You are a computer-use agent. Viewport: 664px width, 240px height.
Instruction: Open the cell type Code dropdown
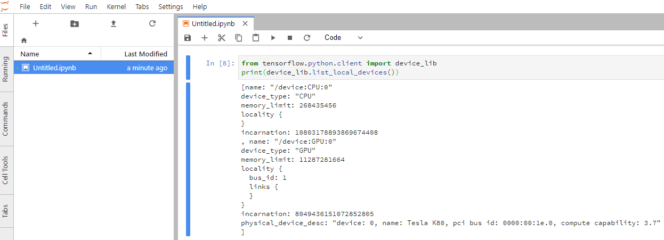coord(343,38)
